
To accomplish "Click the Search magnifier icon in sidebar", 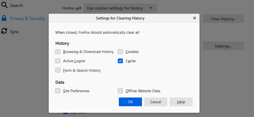I will [x=4, y=5].
